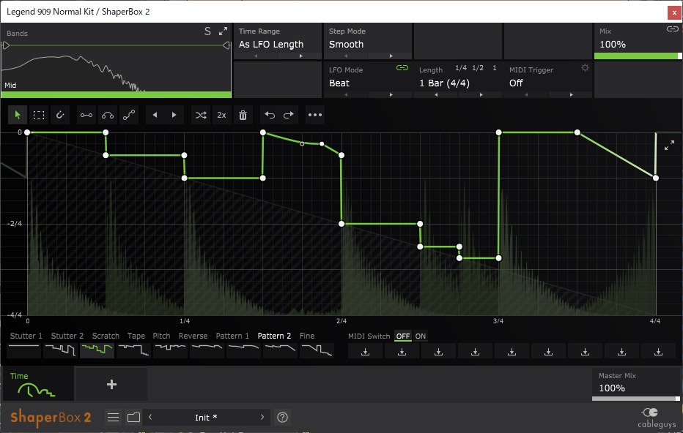Select the Time shaper tab
Screen dimensions: 683x433
(38, 384)
